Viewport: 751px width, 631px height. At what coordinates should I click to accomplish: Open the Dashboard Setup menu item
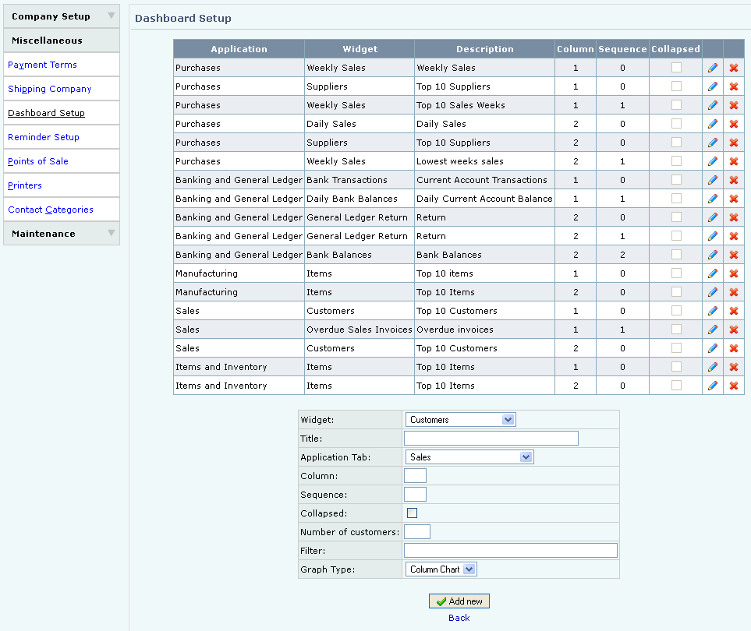(x=46, y=113)
